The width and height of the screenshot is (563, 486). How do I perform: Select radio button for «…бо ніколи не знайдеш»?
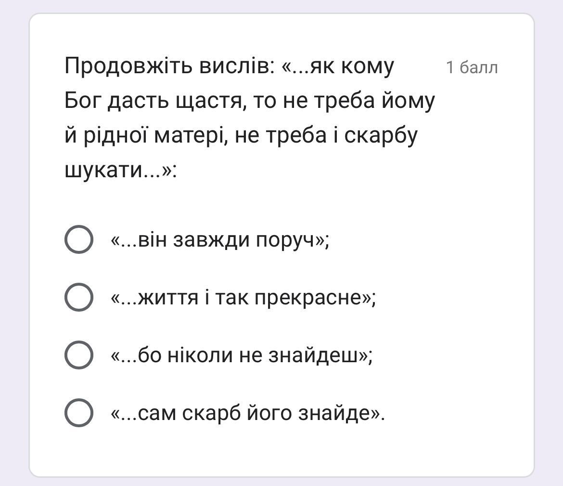[79, 355]
